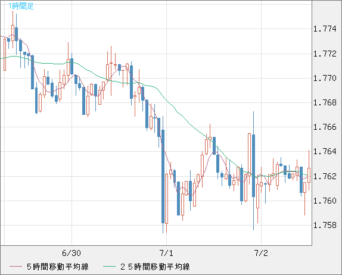This screenshot has width=342, height=275.
Task: Click the green 25-hour average legend line
Action: 109,267
